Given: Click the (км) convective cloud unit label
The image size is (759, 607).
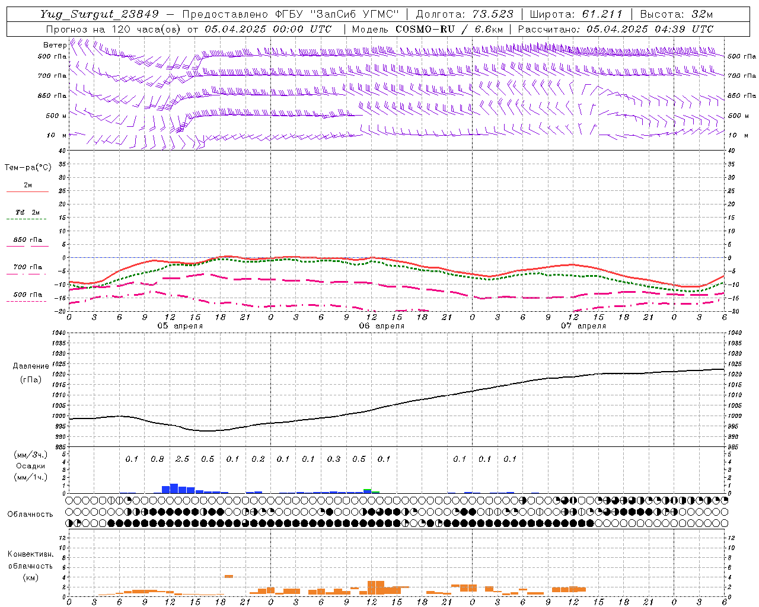Looking at the screenshot, I should click(x=31, y=578).
